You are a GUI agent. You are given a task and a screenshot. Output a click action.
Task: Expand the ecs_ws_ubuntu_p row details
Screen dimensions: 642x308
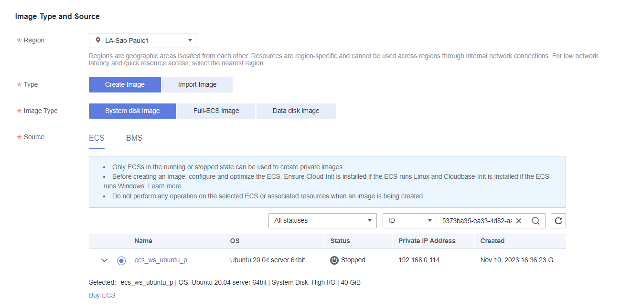tap(105, 260)
